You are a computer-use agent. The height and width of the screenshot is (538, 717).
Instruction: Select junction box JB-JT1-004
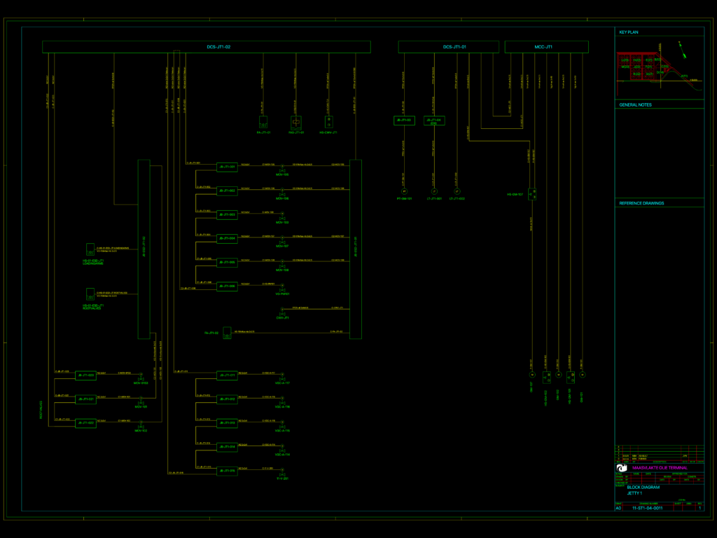pyautogui.click(x=227, y=238)
